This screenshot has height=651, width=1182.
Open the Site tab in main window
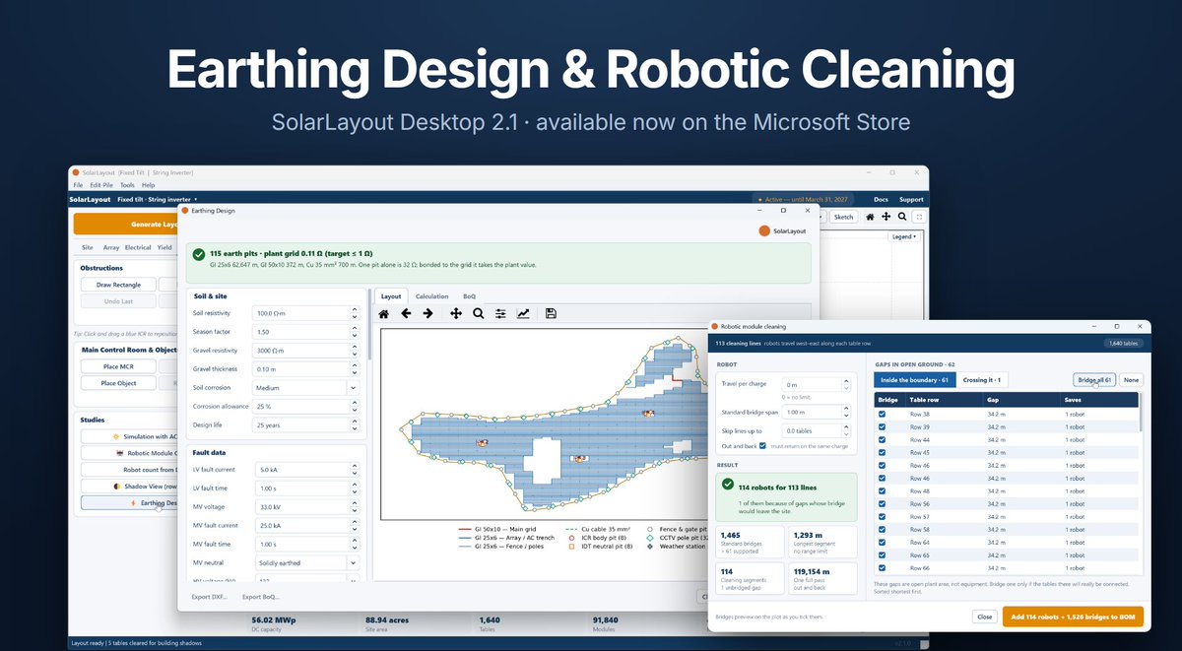coord(88,247)
